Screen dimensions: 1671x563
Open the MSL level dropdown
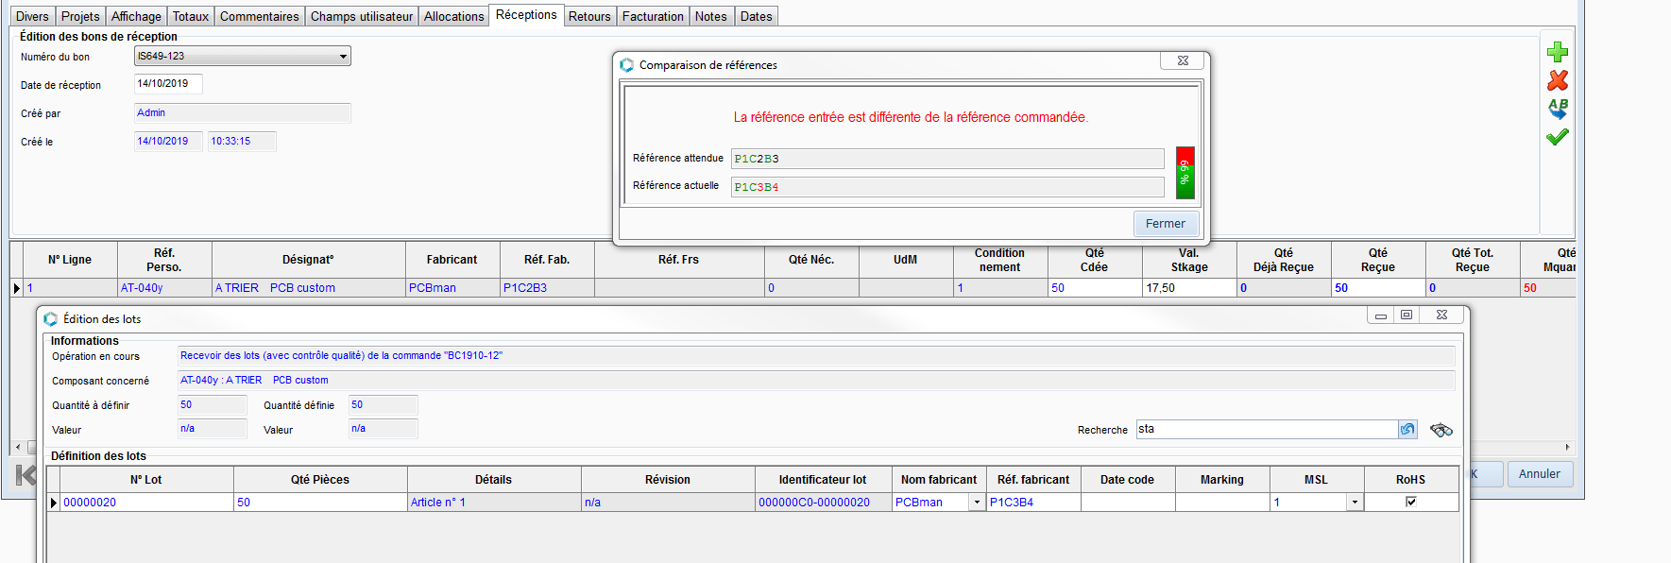coord(1355,503)
